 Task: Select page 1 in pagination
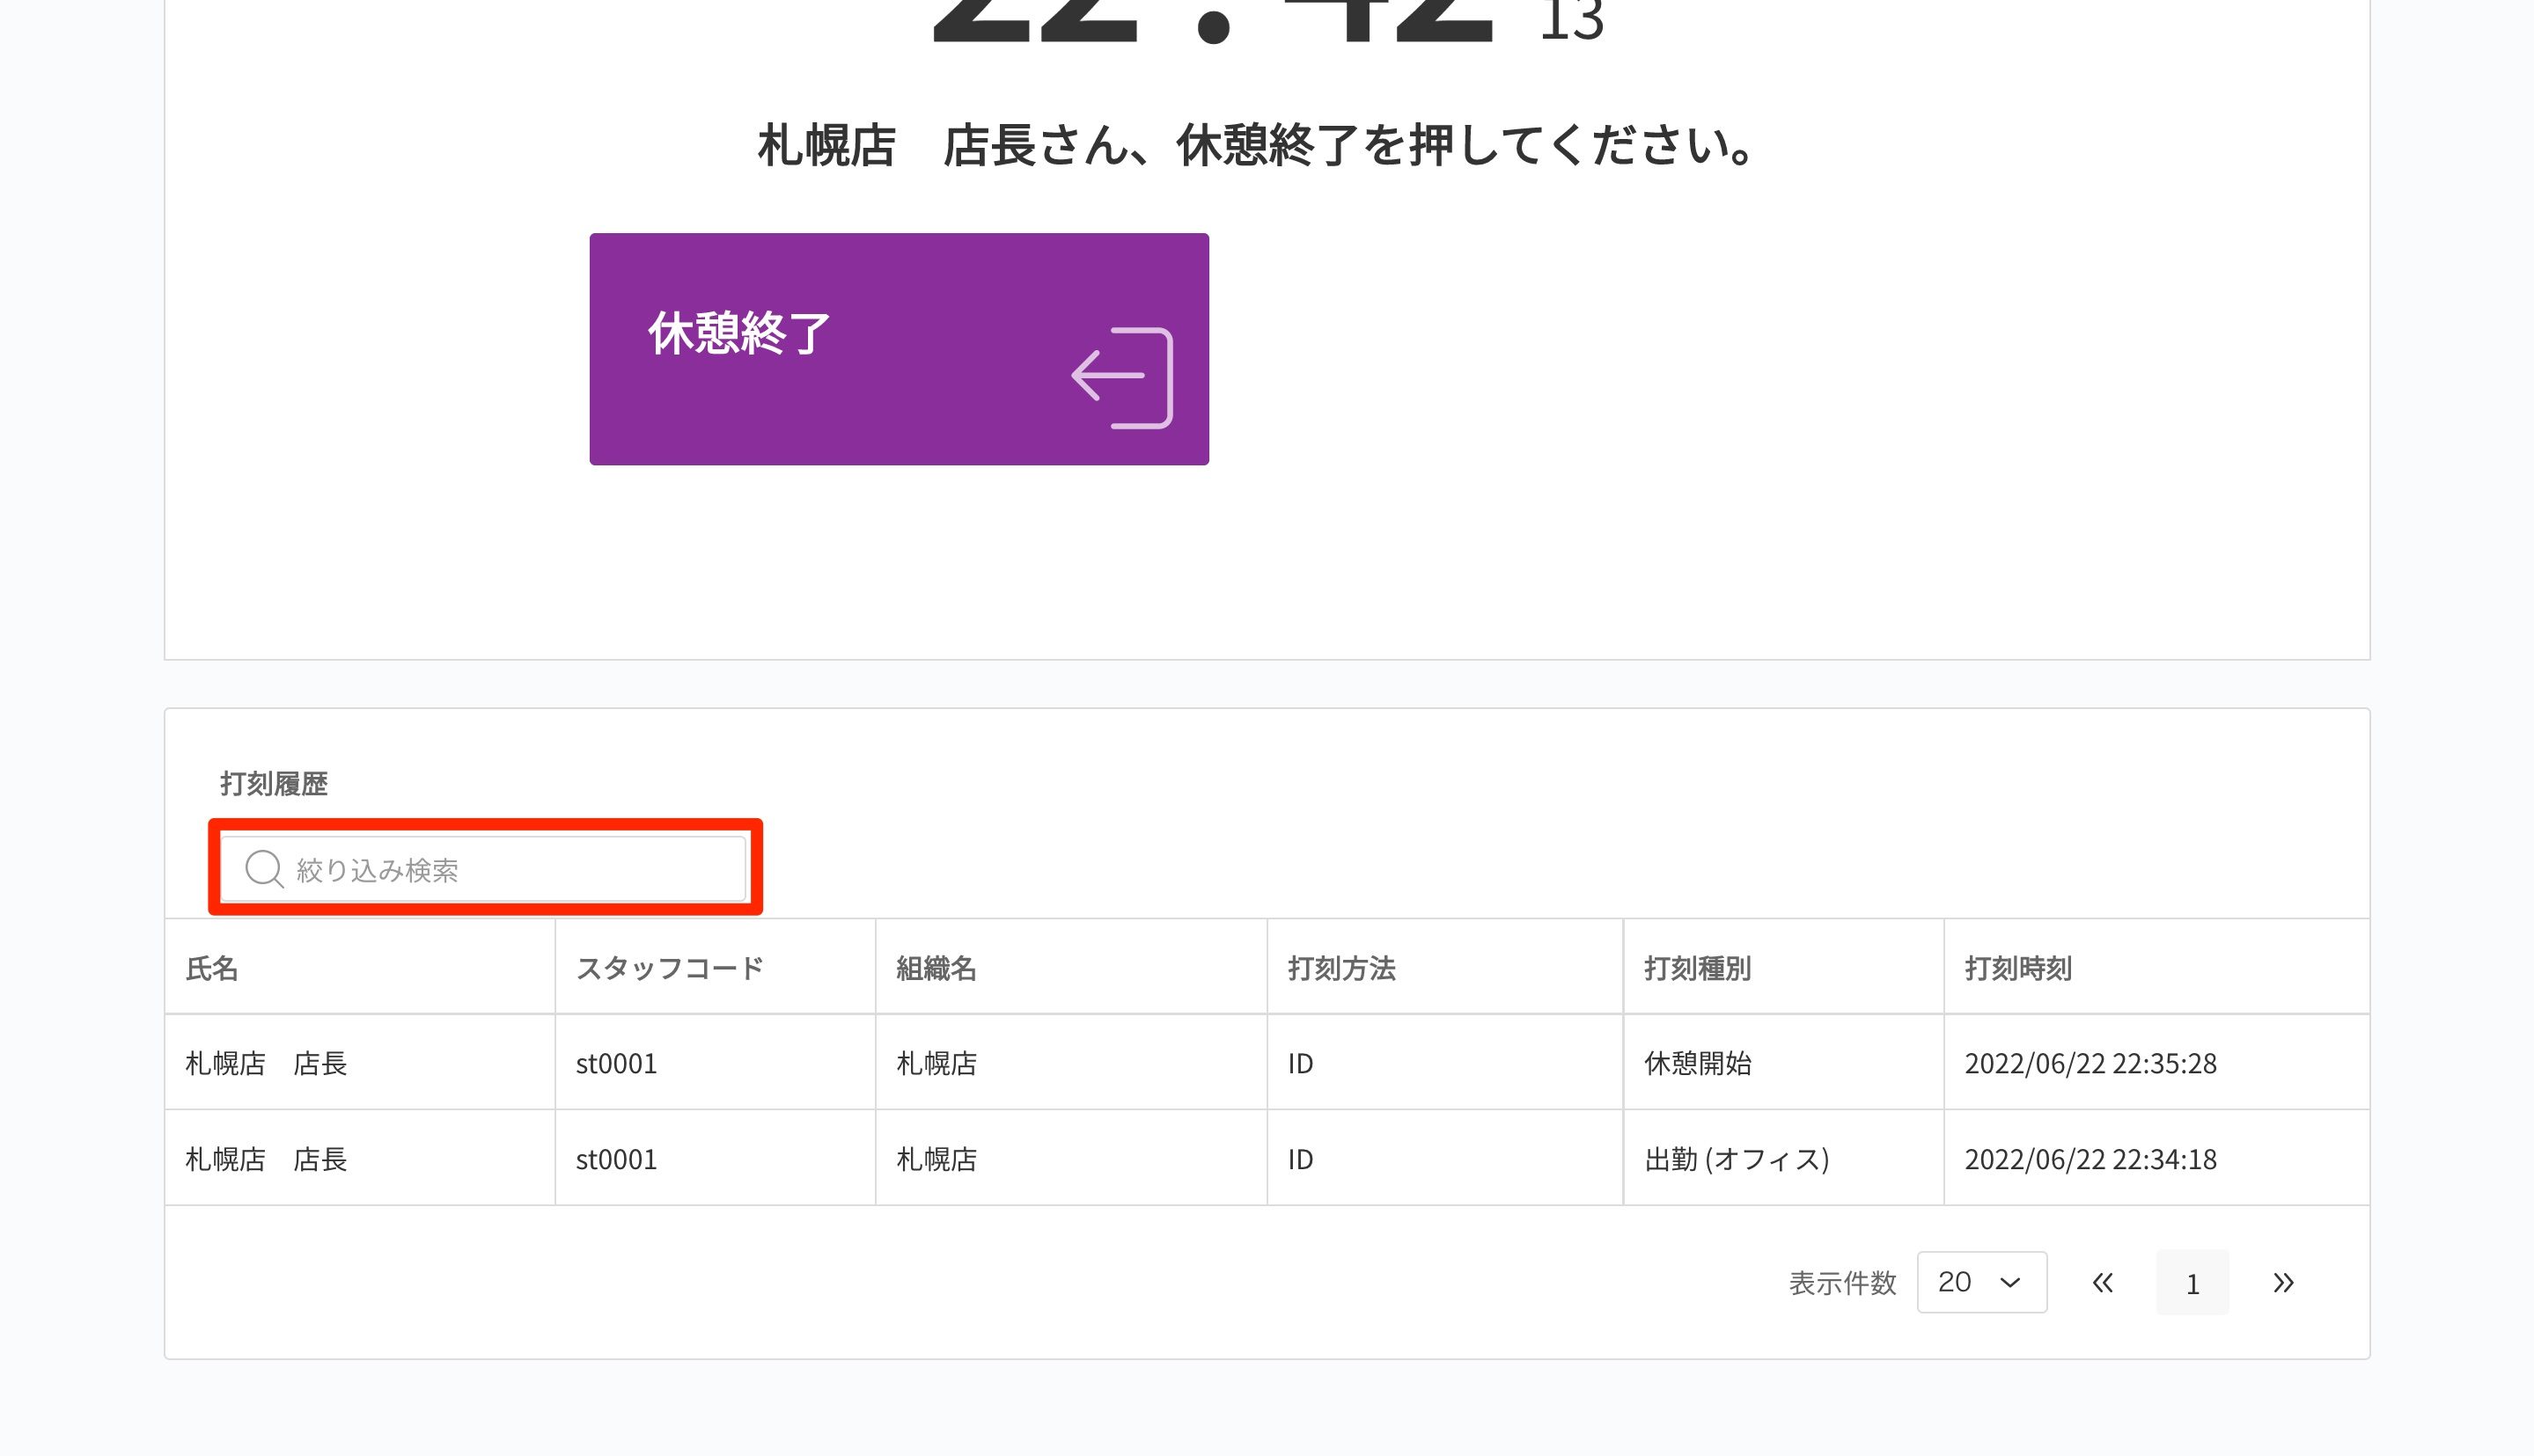click(x=2191, y=1283)
